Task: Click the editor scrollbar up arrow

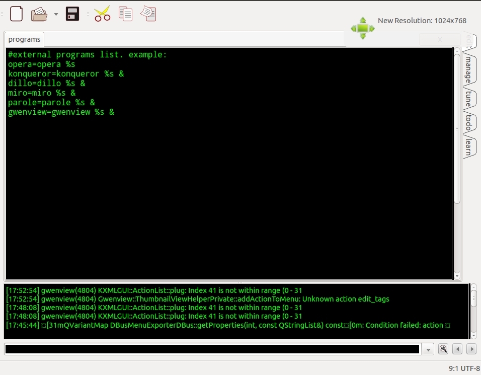Action: pos(457,50)
